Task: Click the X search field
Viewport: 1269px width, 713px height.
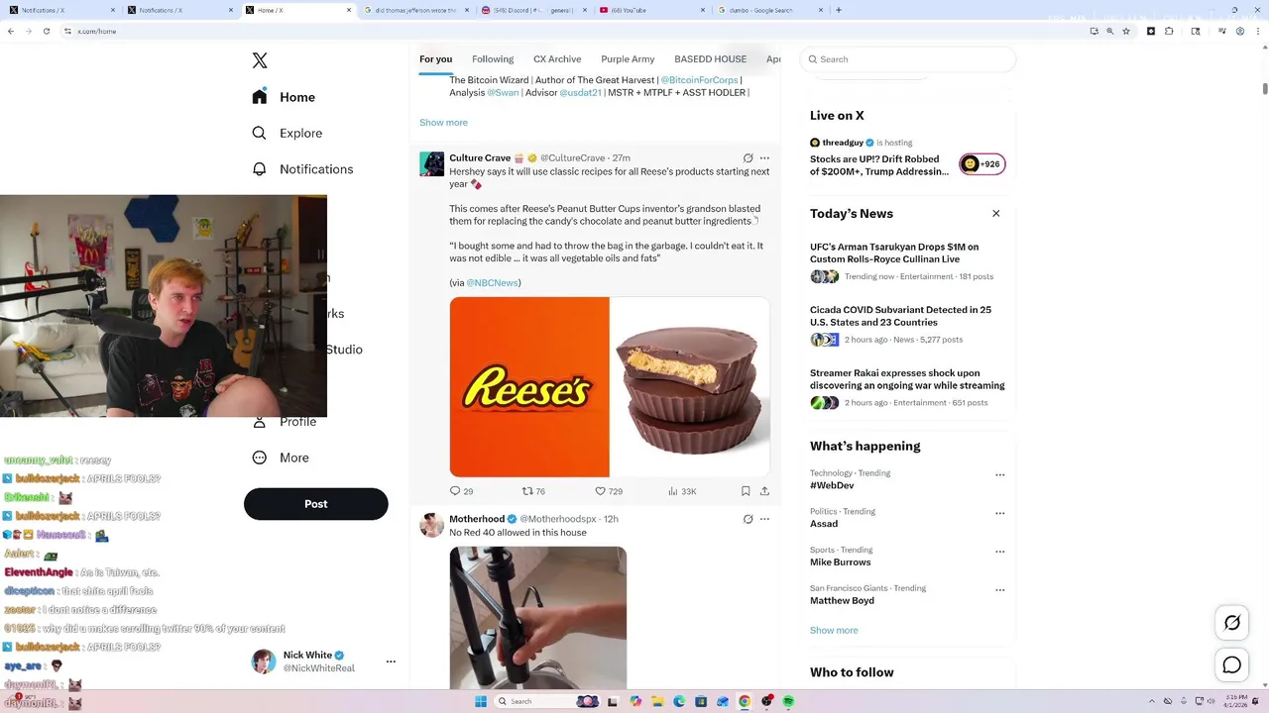Action: 908,59
